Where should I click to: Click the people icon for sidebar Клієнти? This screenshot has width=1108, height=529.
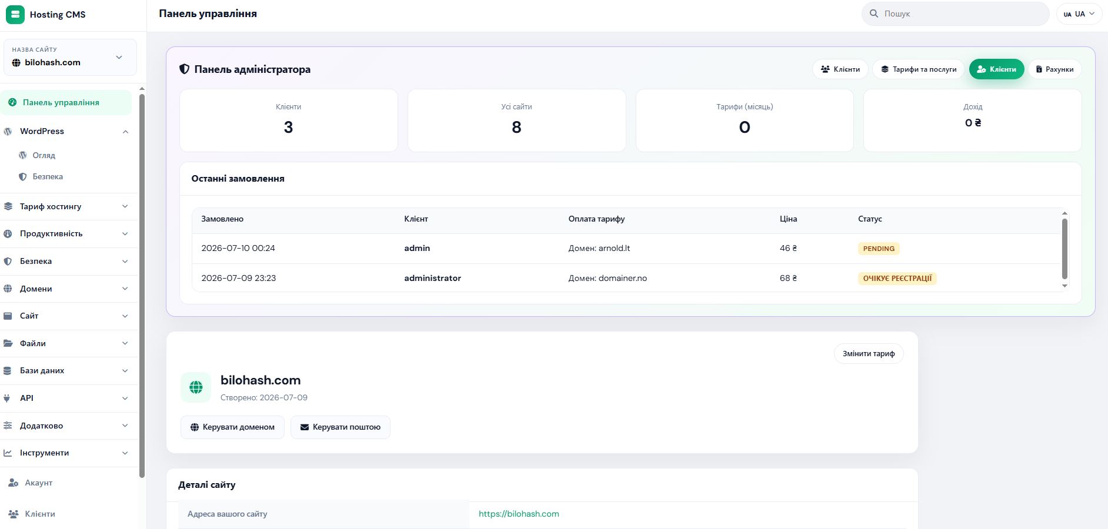tap(14, 514)
